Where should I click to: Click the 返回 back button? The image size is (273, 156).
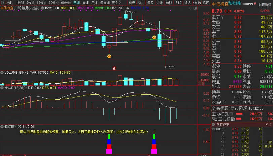coord(206,3)
